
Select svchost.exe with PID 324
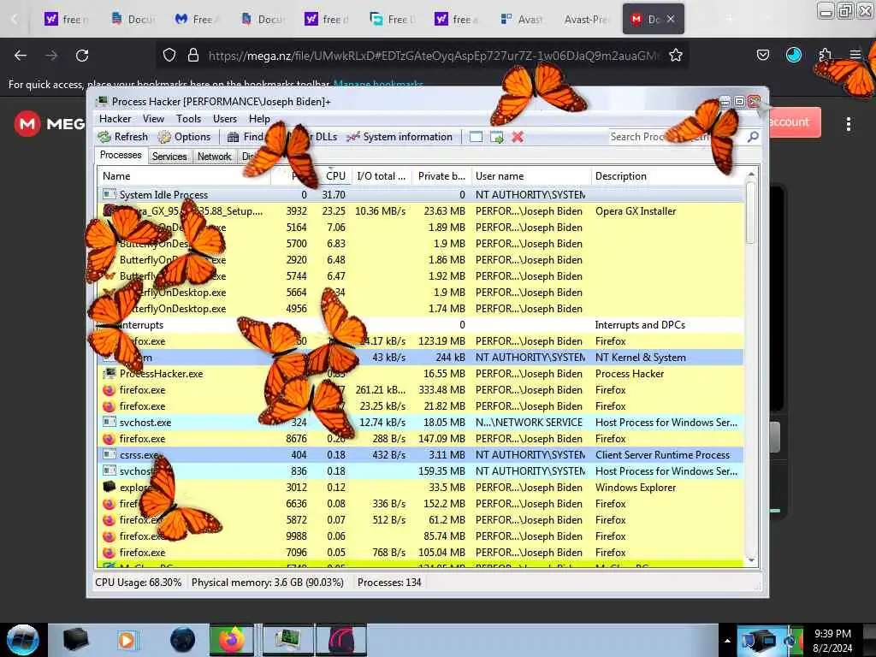[x=421, y=423]
